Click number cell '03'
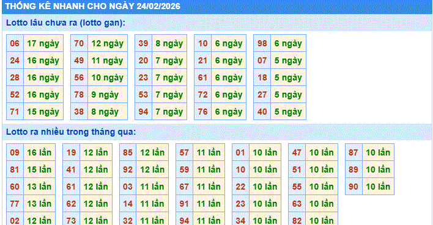 (x=128, y=187)
